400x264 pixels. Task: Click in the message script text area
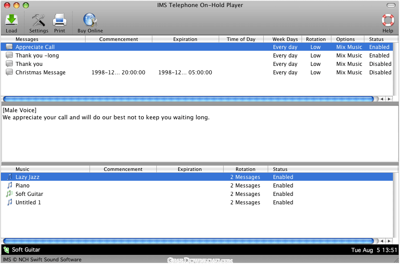(200, 134)
